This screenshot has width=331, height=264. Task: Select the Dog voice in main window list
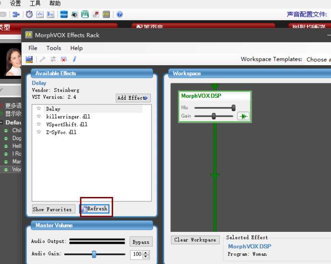coord(16,138)
